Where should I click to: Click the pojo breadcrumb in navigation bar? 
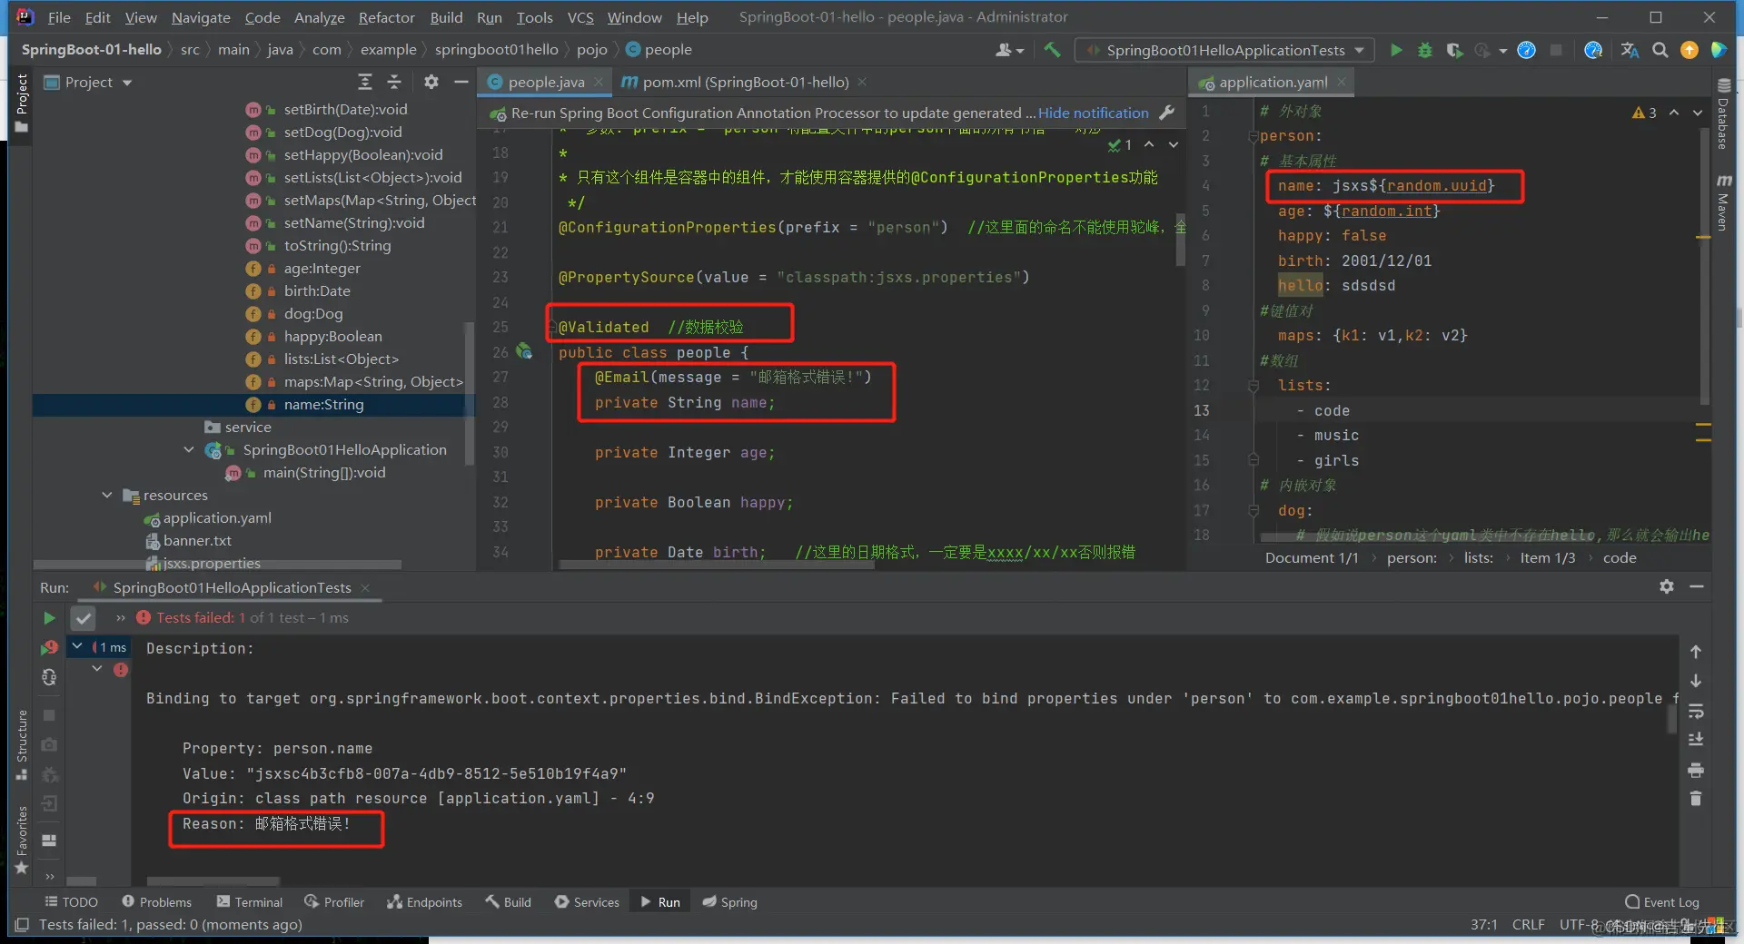point(592,50)
